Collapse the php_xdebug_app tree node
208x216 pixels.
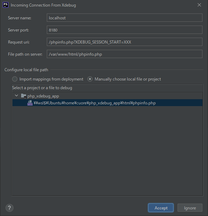pyautogui.click(x=16, y=96)
